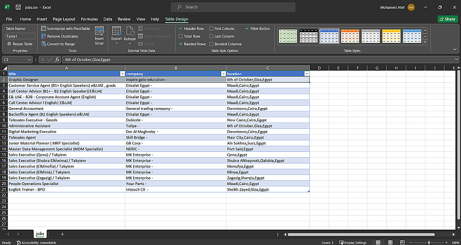Select the jobs sheet tab
The width and height of the screenshot is (461, 245).
click(40, 234)
